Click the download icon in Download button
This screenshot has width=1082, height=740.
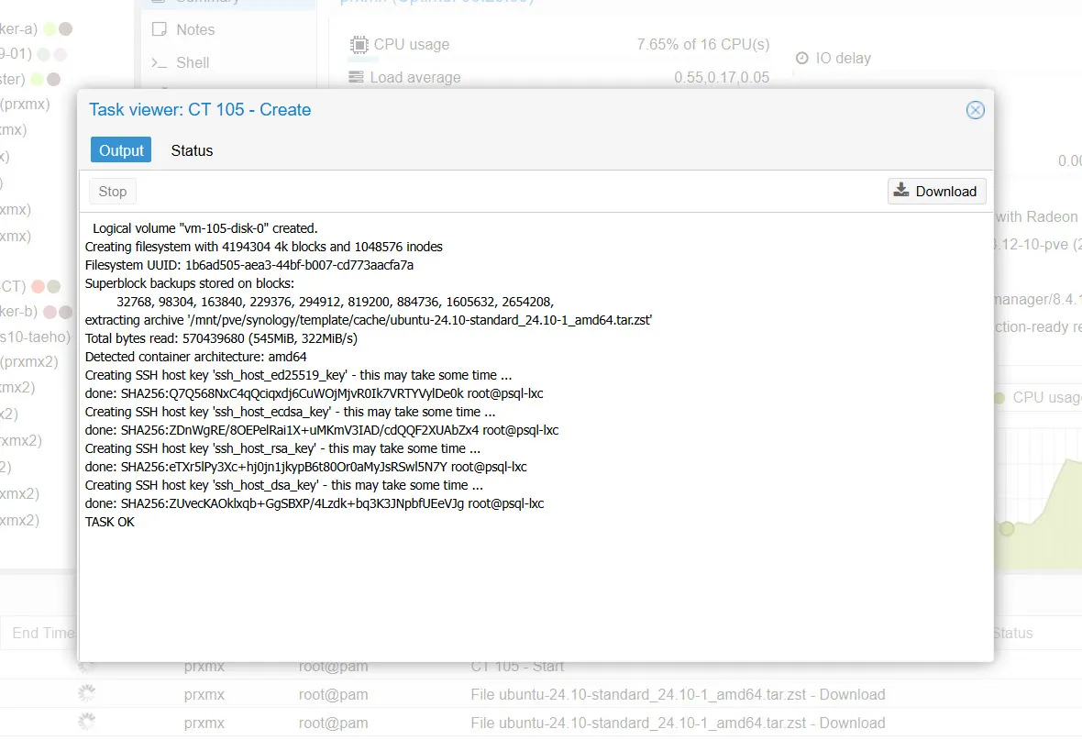[901, 191]
